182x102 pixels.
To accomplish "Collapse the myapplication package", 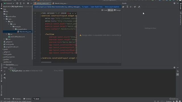I will point(13,29).
